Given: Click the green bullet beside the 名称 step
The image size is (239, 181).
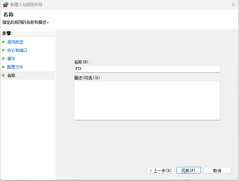Looking at the screenshot, I should (x=3, y=75).
